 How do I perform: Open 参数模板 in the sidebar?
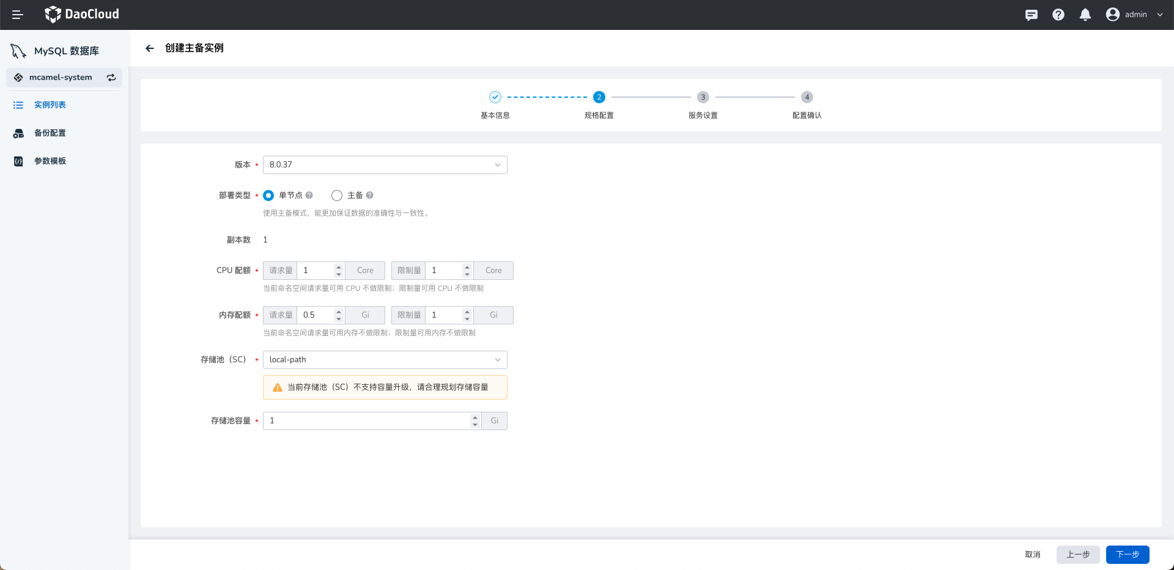50,161
